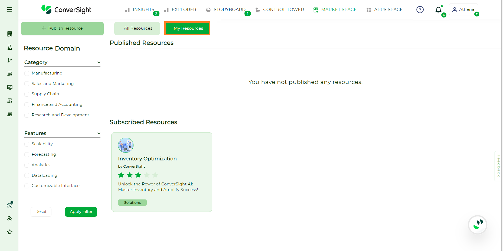Open the Athena assistant floating button
The width and height of the screenshot is (503, 251).
[x=478, y=225]
